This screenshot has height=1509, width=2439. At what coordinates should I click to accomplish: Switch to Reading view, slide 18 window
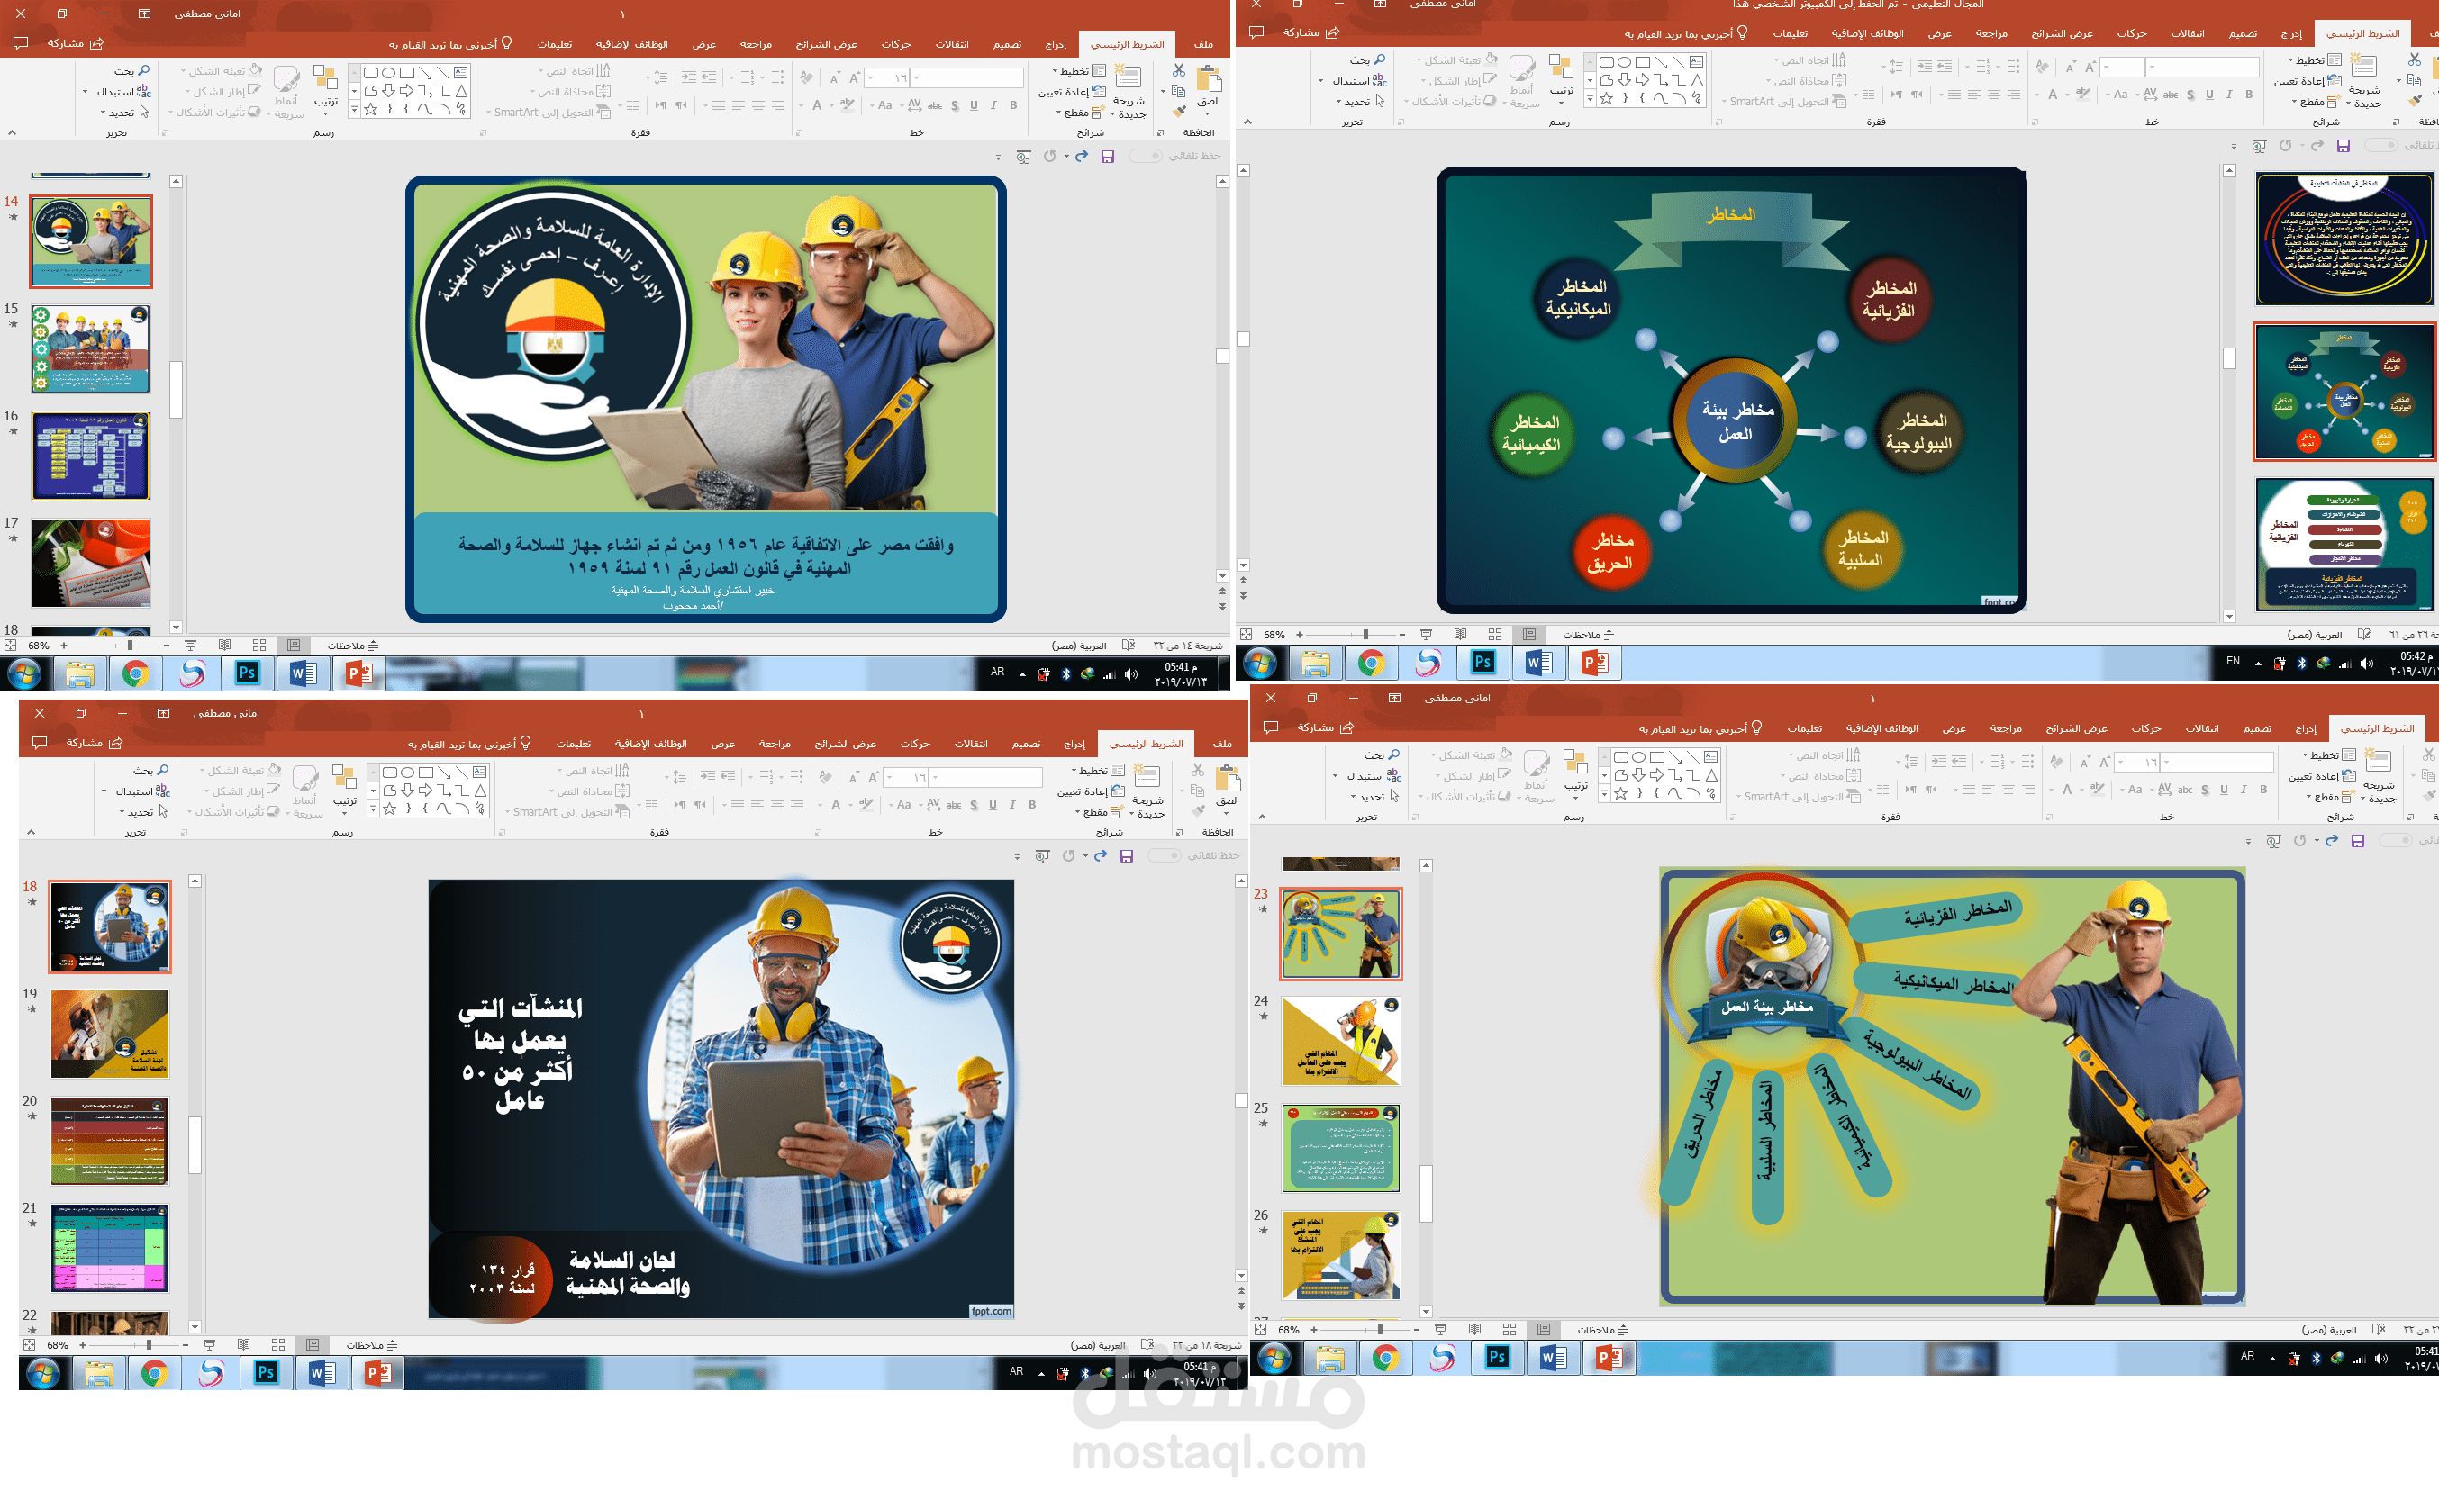click(x=243, y=1345)
